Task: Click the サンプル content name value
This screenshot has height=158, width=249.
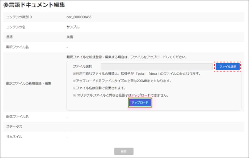Action: point(73,27)
